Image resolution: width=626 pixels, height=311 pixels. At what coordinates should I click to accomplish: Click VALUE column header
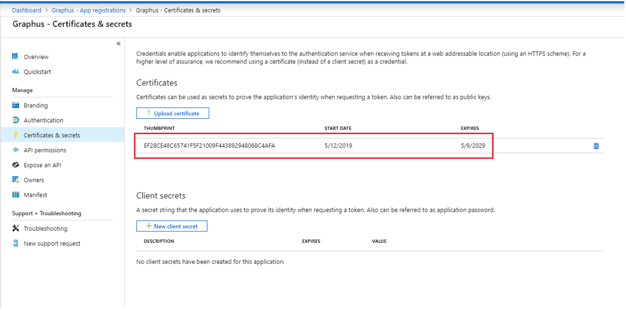379,241
